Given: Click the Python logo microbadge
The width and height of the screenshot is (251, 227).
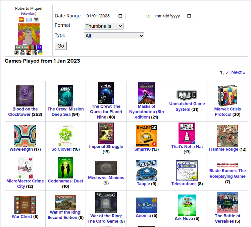Looking at the screenshot, I should click(x=41, y=52).
